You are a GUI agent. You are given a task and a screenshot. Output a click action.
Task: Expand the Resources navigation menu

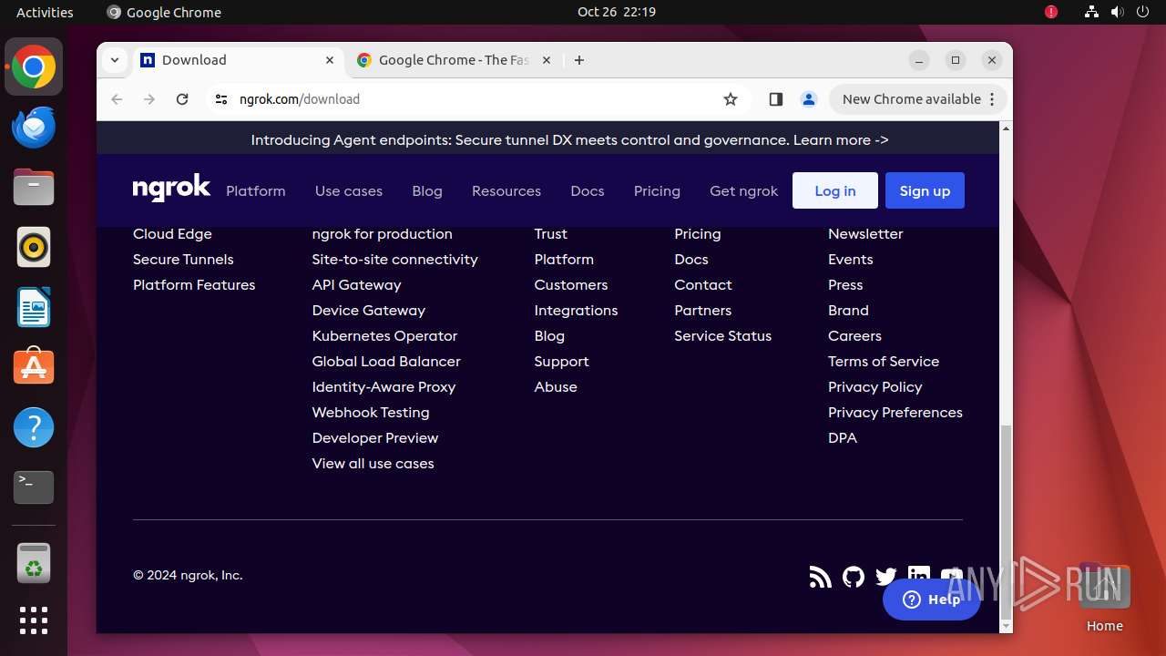[506, 190]
